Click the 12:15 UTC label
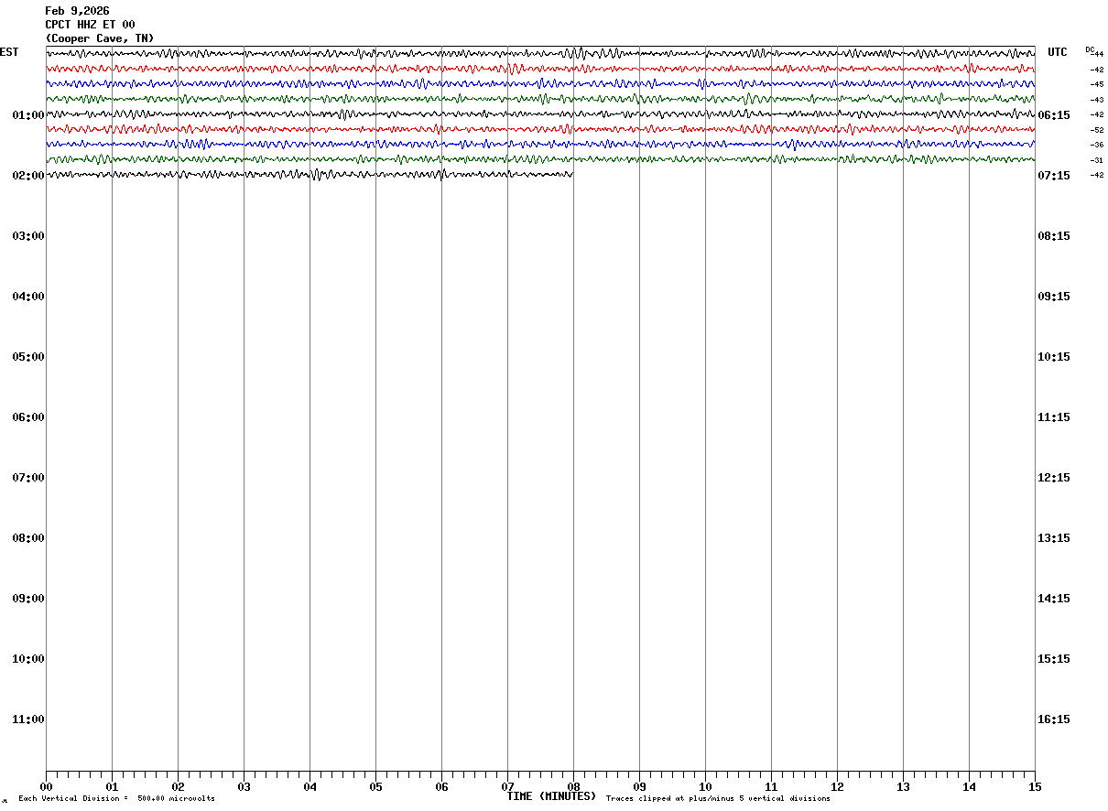The width and height of the screenshot is (1108, 811). point(1054,478)
